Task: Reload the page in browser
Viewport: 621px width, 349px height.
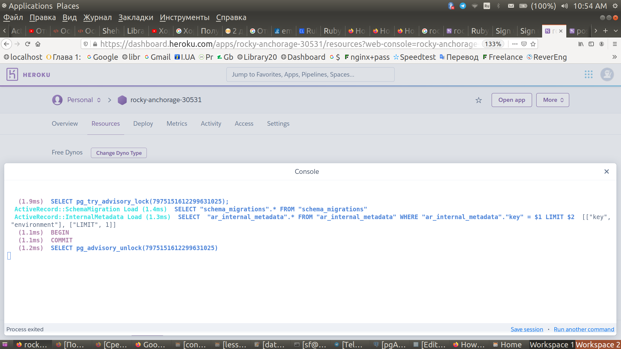Action: (27, 44)
